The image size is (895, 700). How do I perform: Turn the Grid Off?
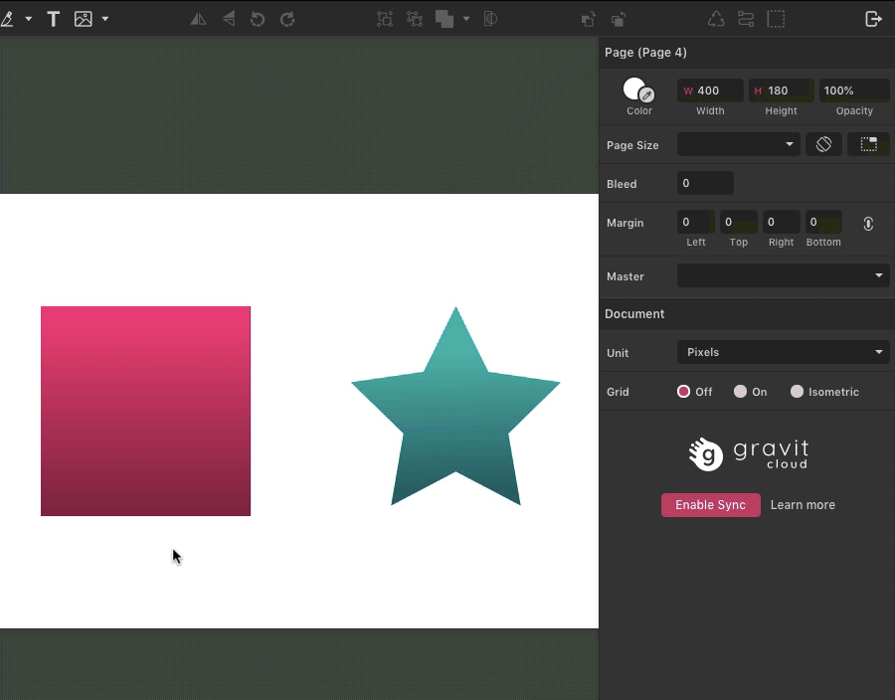coord(683,391)
